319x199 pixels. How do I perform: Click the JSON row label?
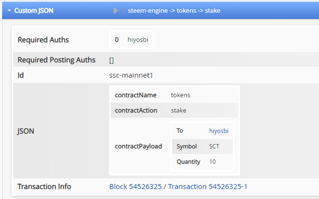tap(26, 131)
